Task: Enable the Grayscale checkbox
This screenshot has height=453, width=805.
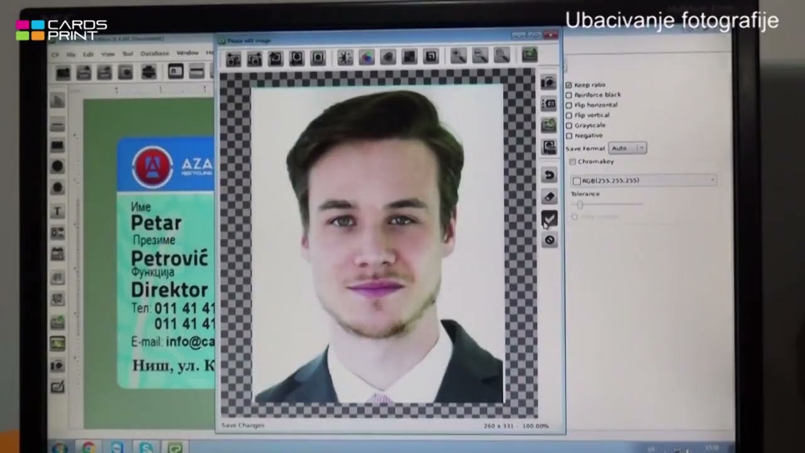Action: [x=569, y=125]
